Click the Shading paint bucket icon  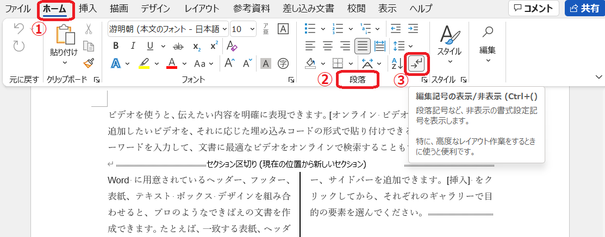[310, 63]
